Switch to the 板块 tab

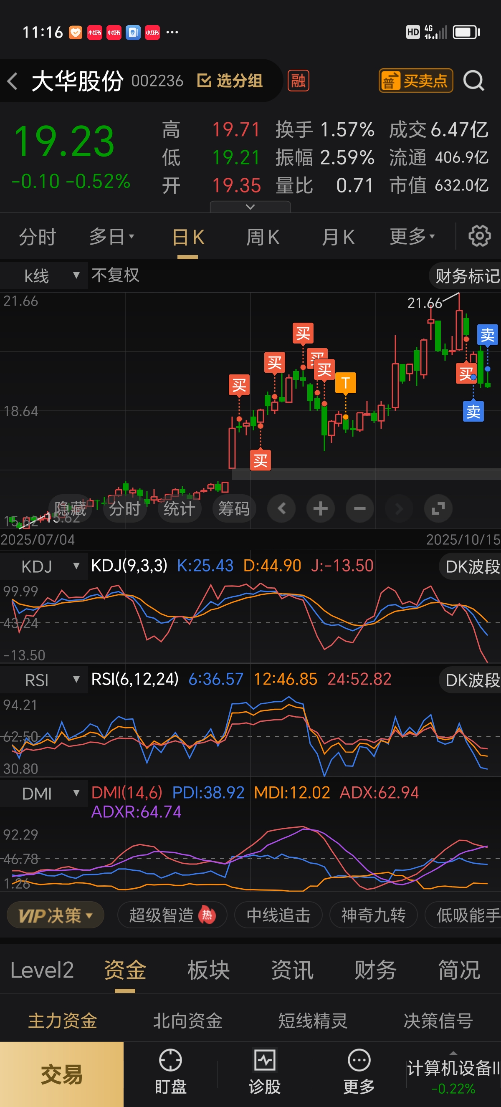coord(208,970)
